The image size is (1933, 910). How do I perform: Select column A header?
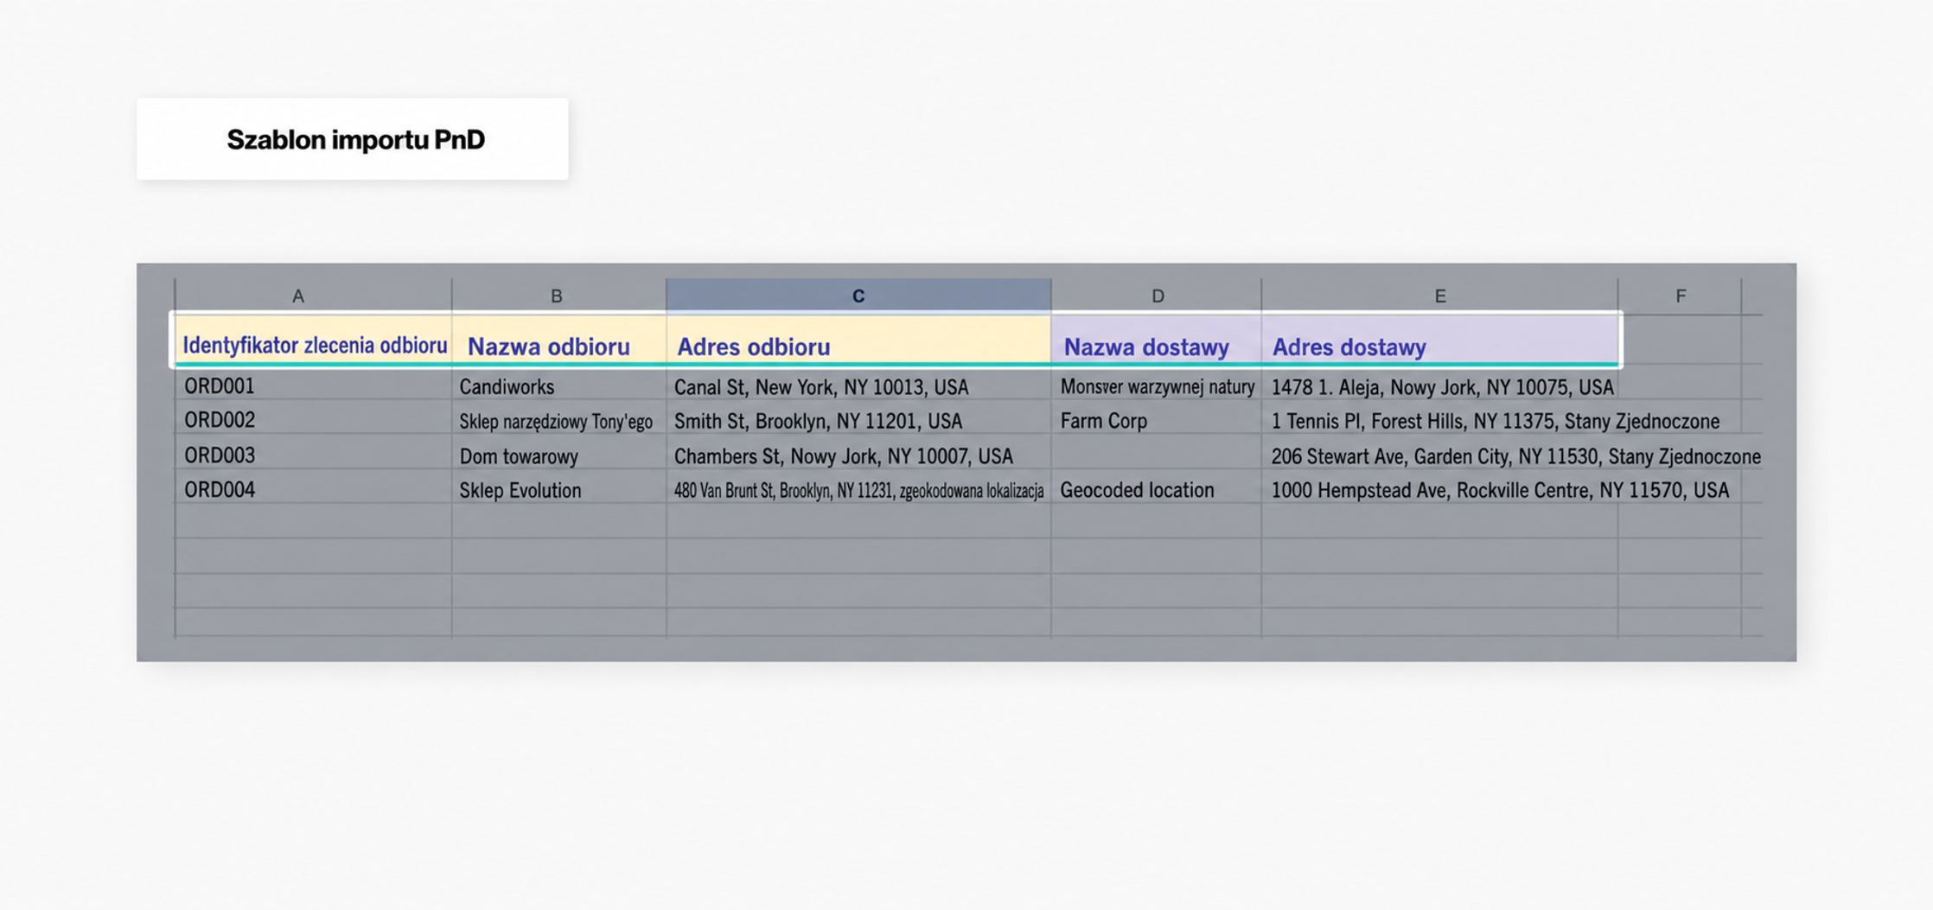pyautogui.click(x=313, y=296)
